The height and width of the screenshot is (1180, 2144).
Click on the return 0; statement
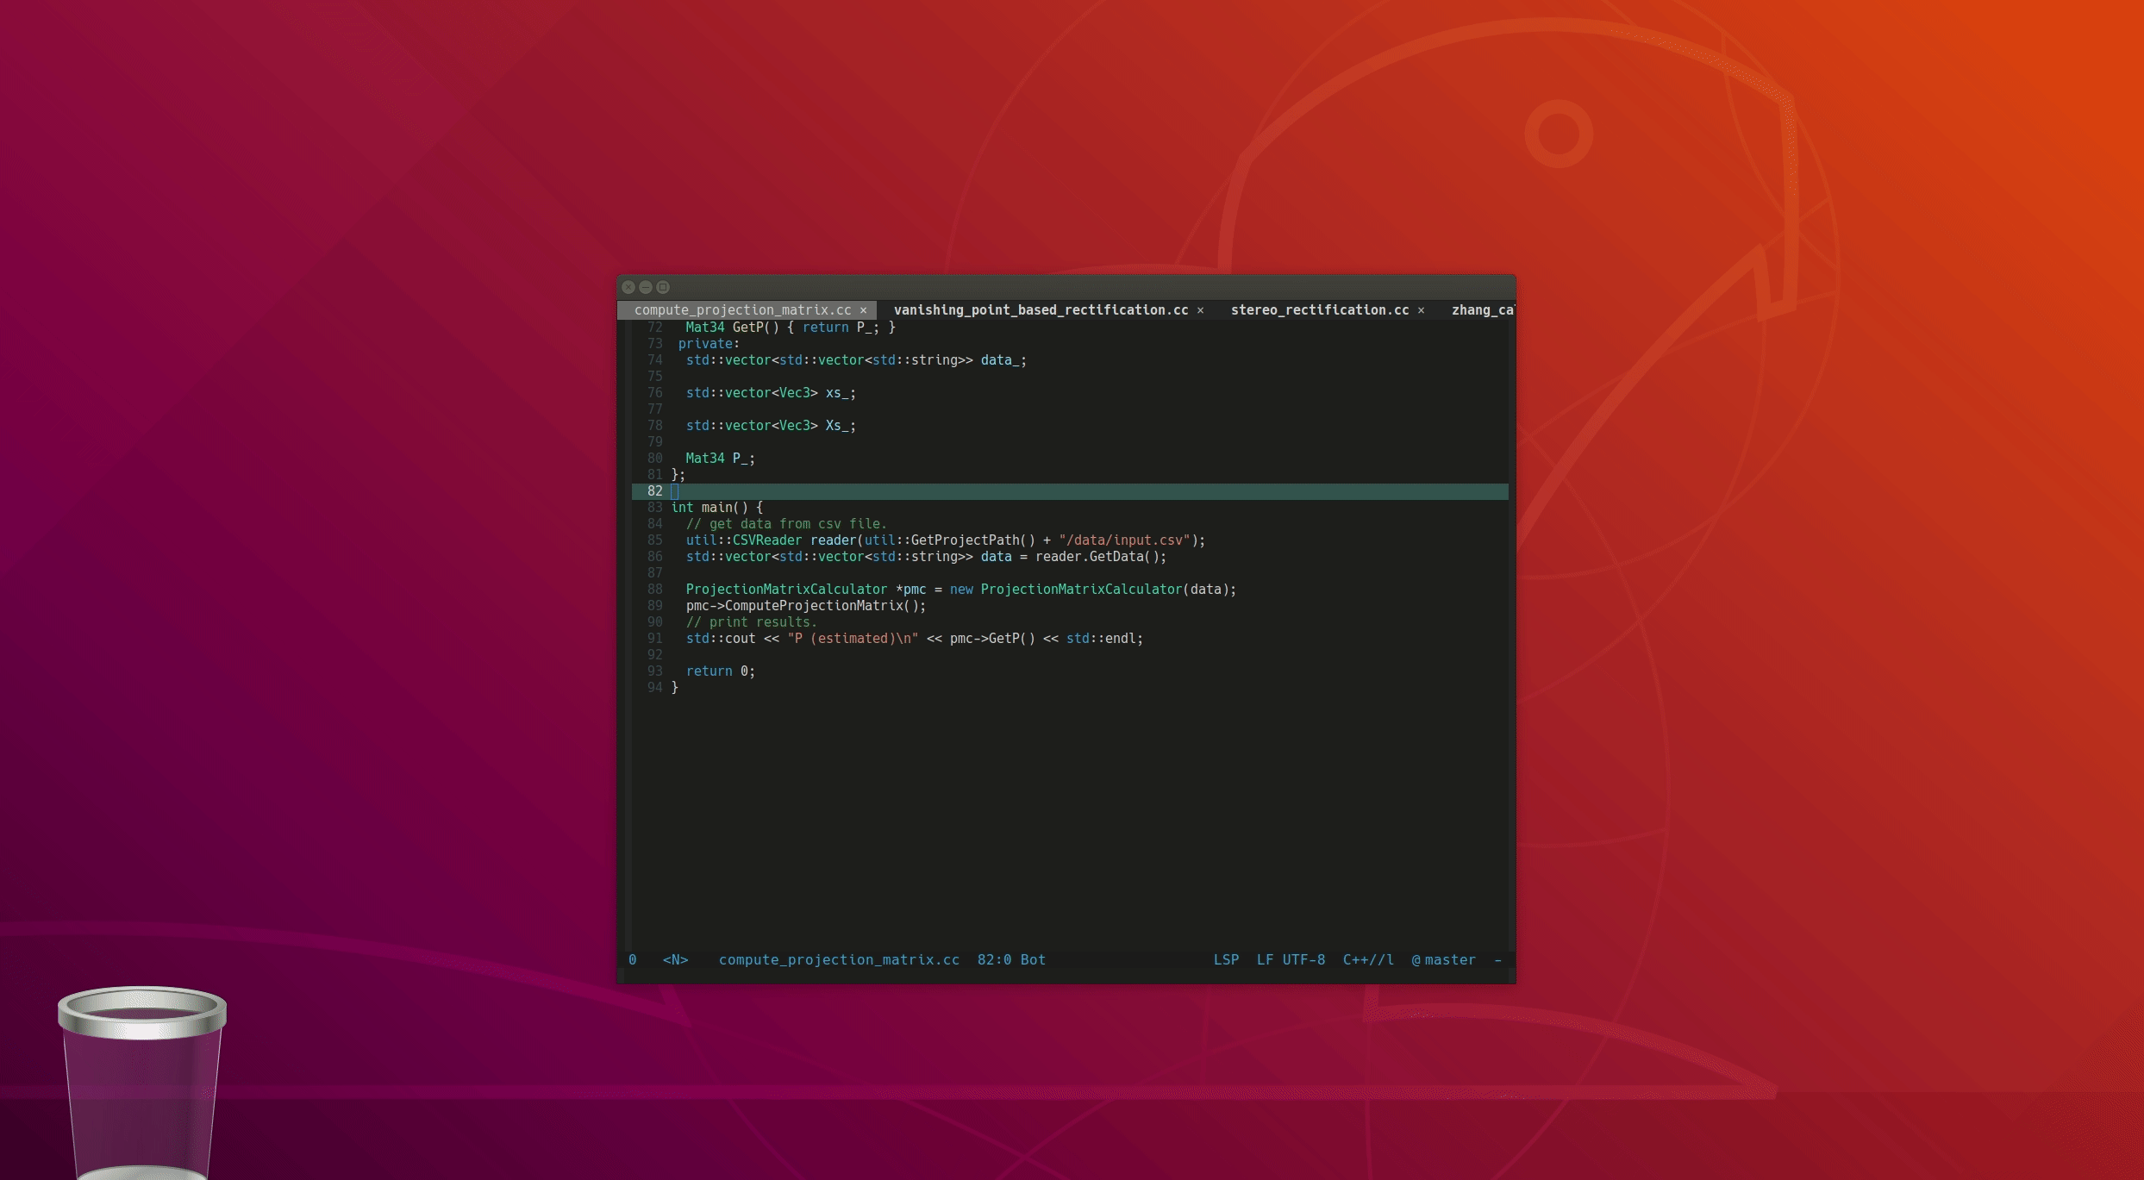[x=720, y=671]
